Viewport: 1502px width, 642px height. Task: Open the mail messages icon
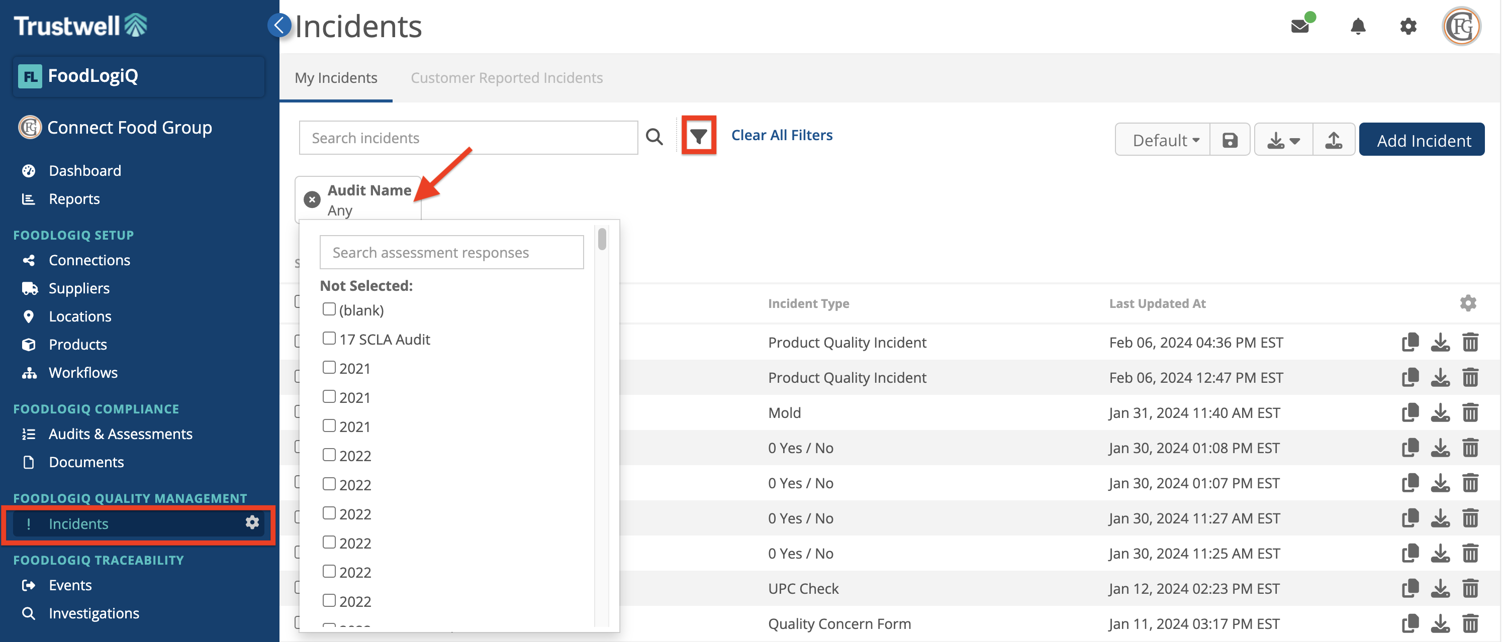click(1300, 26)
